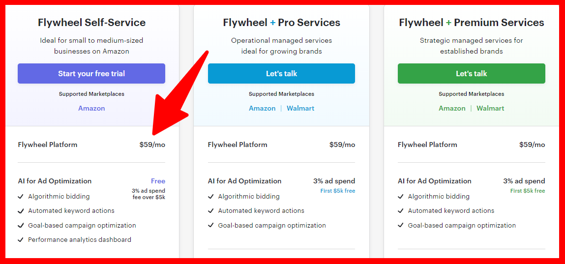Viewport: 565px width, 264px height.
Task: Open the Amazon link under Premium Services
Action: [452, 108]
